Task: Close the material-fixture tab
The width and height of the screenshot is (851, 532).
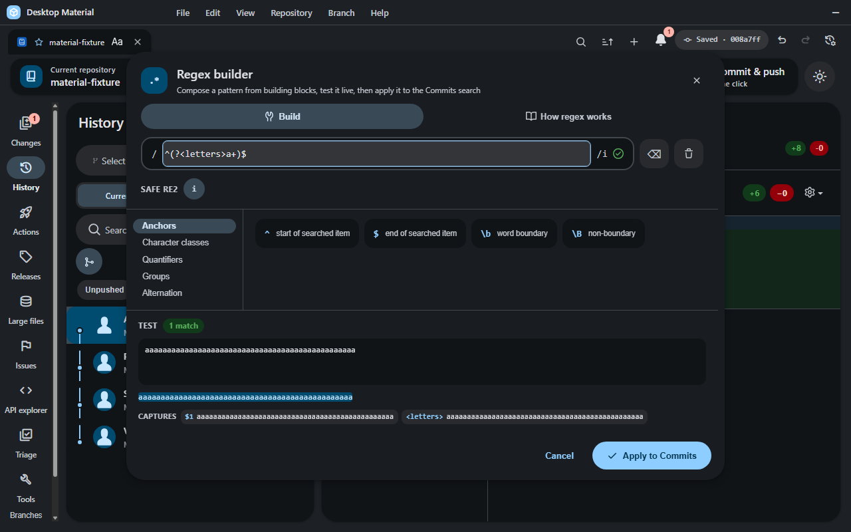Action: pyautogui.click(x=138, y=42)
